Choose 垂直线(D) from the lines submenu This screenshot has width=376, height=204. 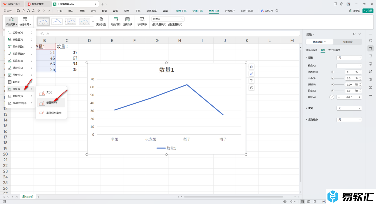click(x=51, y=103)
